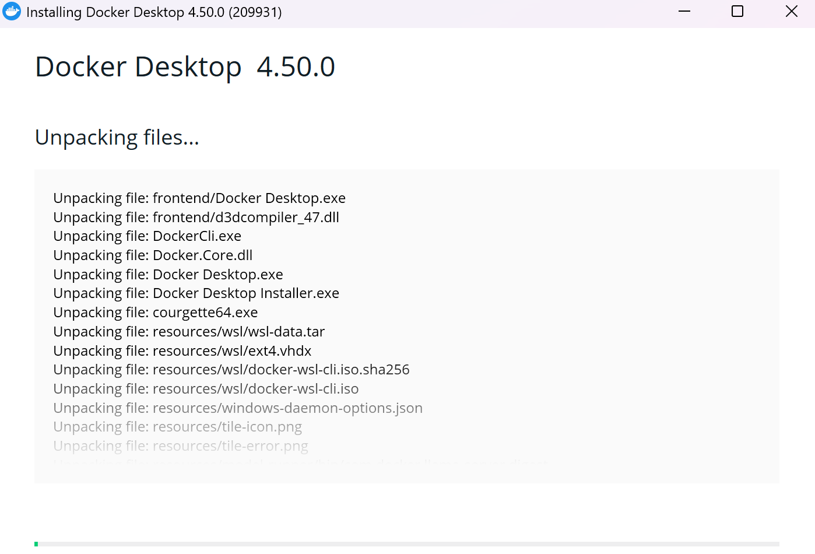This screenshot has width=815, height=554.
Task: Select log line 'frontend/Docker Desktop.exe'
Action: (x=199, y=198)
